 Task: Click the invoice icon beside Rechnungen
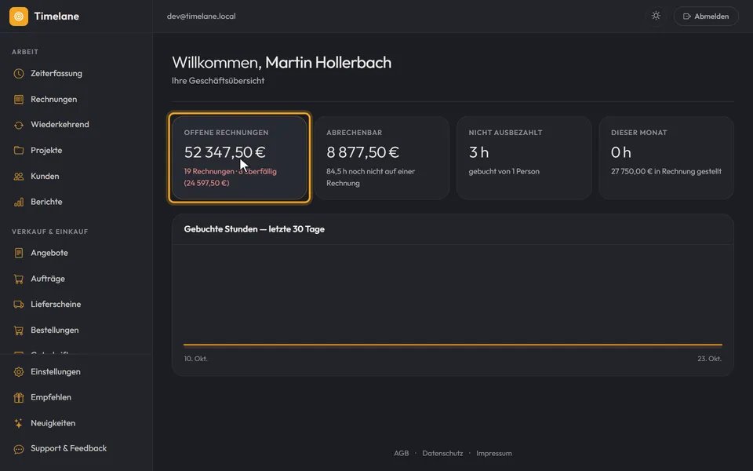(x=19, y=100)
